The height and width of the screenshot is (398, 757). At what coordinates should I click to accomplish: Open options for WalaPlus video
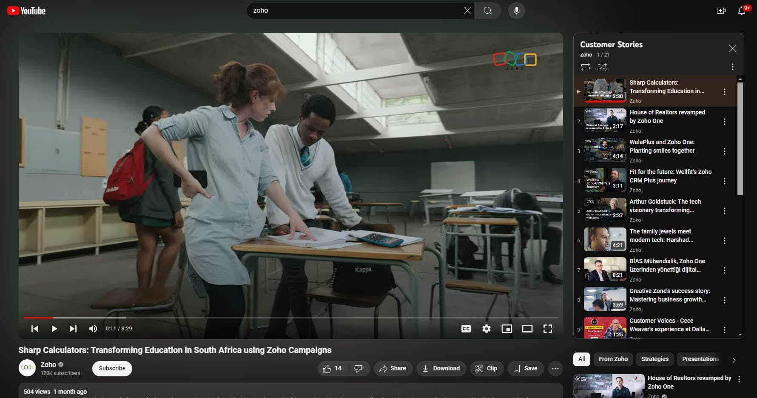click(725, 151)
